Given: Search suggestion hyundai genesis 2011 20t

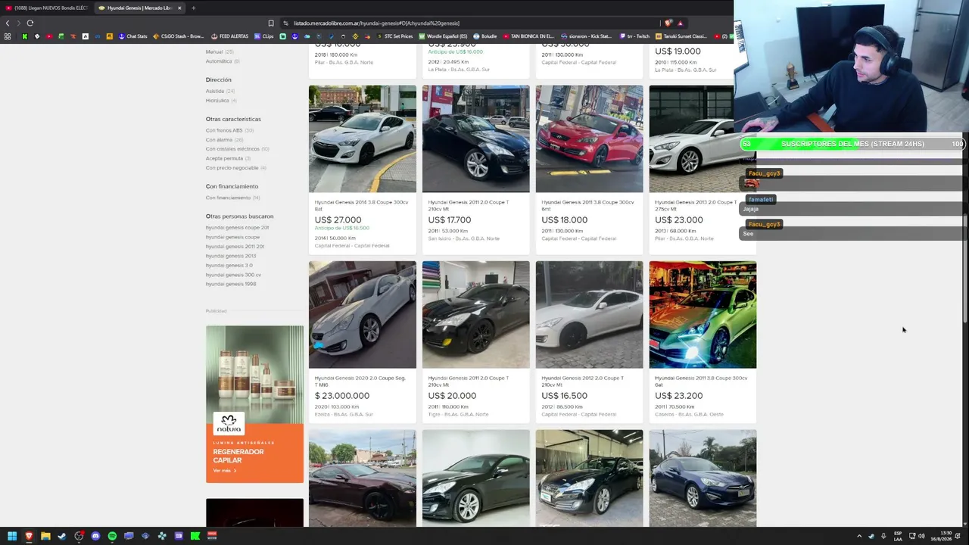Looking at the screenshot, I should point(235,247).
